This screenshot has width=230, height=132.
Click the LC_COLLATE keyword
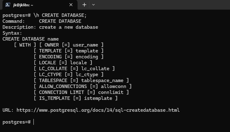(53, 69)
